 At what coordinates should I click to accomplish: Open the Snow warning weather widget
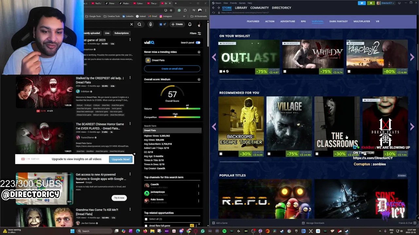pyautogui.click(x=11, y=231)
